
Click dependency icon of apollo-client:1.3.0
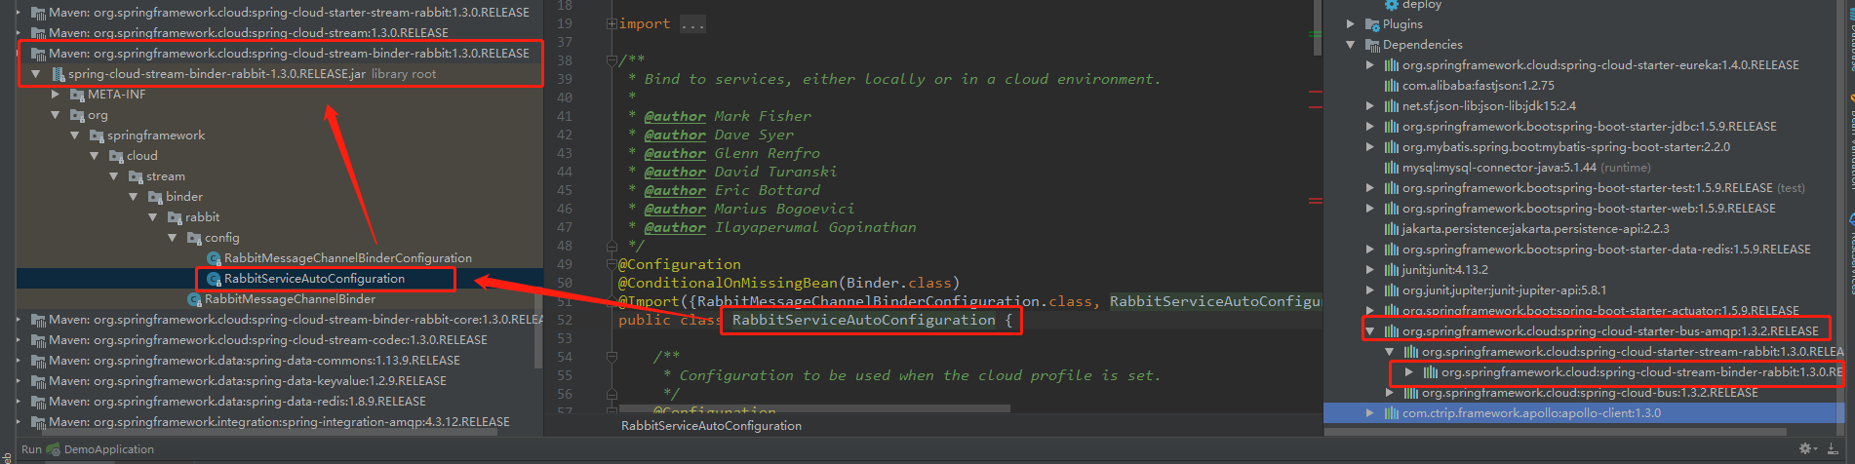click(1392, 413)
